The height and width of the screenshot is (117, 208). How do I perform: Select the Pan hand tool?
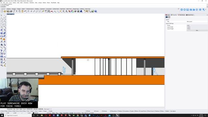pos(28,11)
